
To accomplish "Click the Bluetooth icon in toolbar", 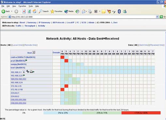I will coord(119,11).
